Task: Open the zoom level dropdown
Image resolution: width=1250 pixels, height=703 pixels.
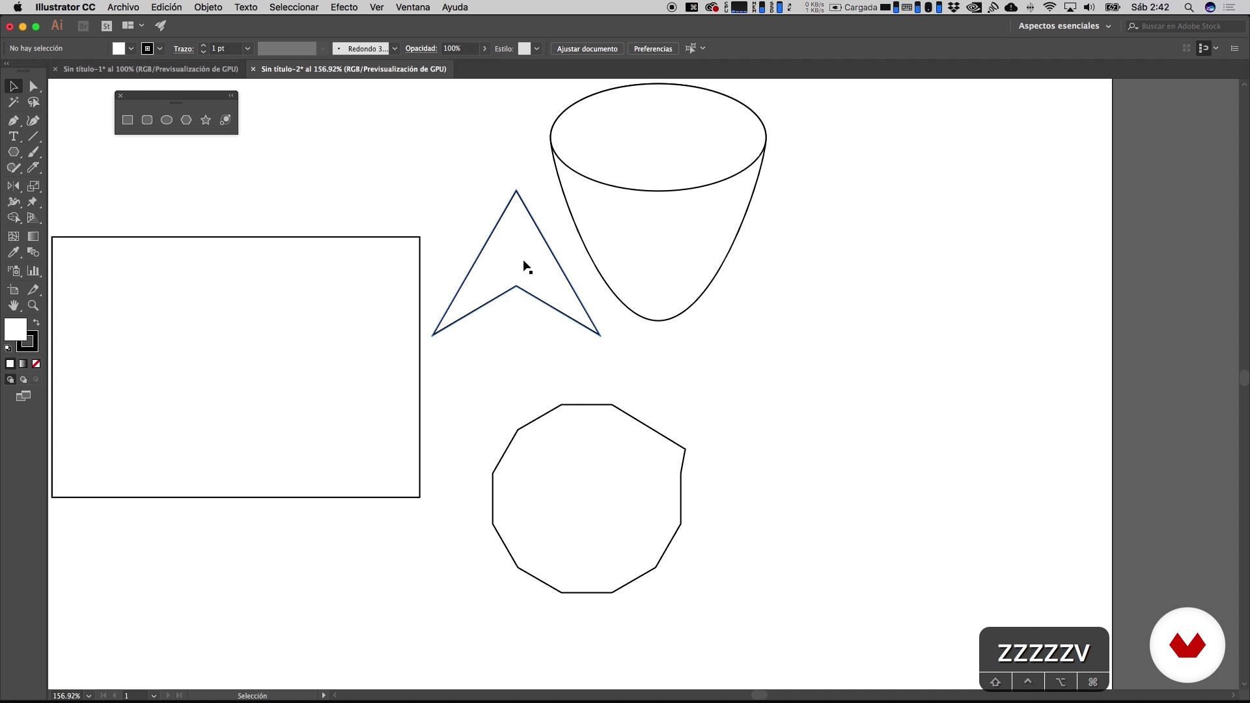Action: click(89, 696)
